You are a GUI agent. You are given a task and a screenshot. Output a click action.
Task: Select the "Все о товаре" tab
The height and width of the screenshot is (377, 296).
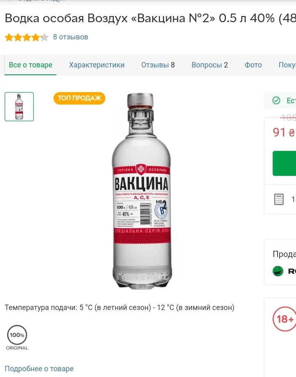(x=30, y=65)
